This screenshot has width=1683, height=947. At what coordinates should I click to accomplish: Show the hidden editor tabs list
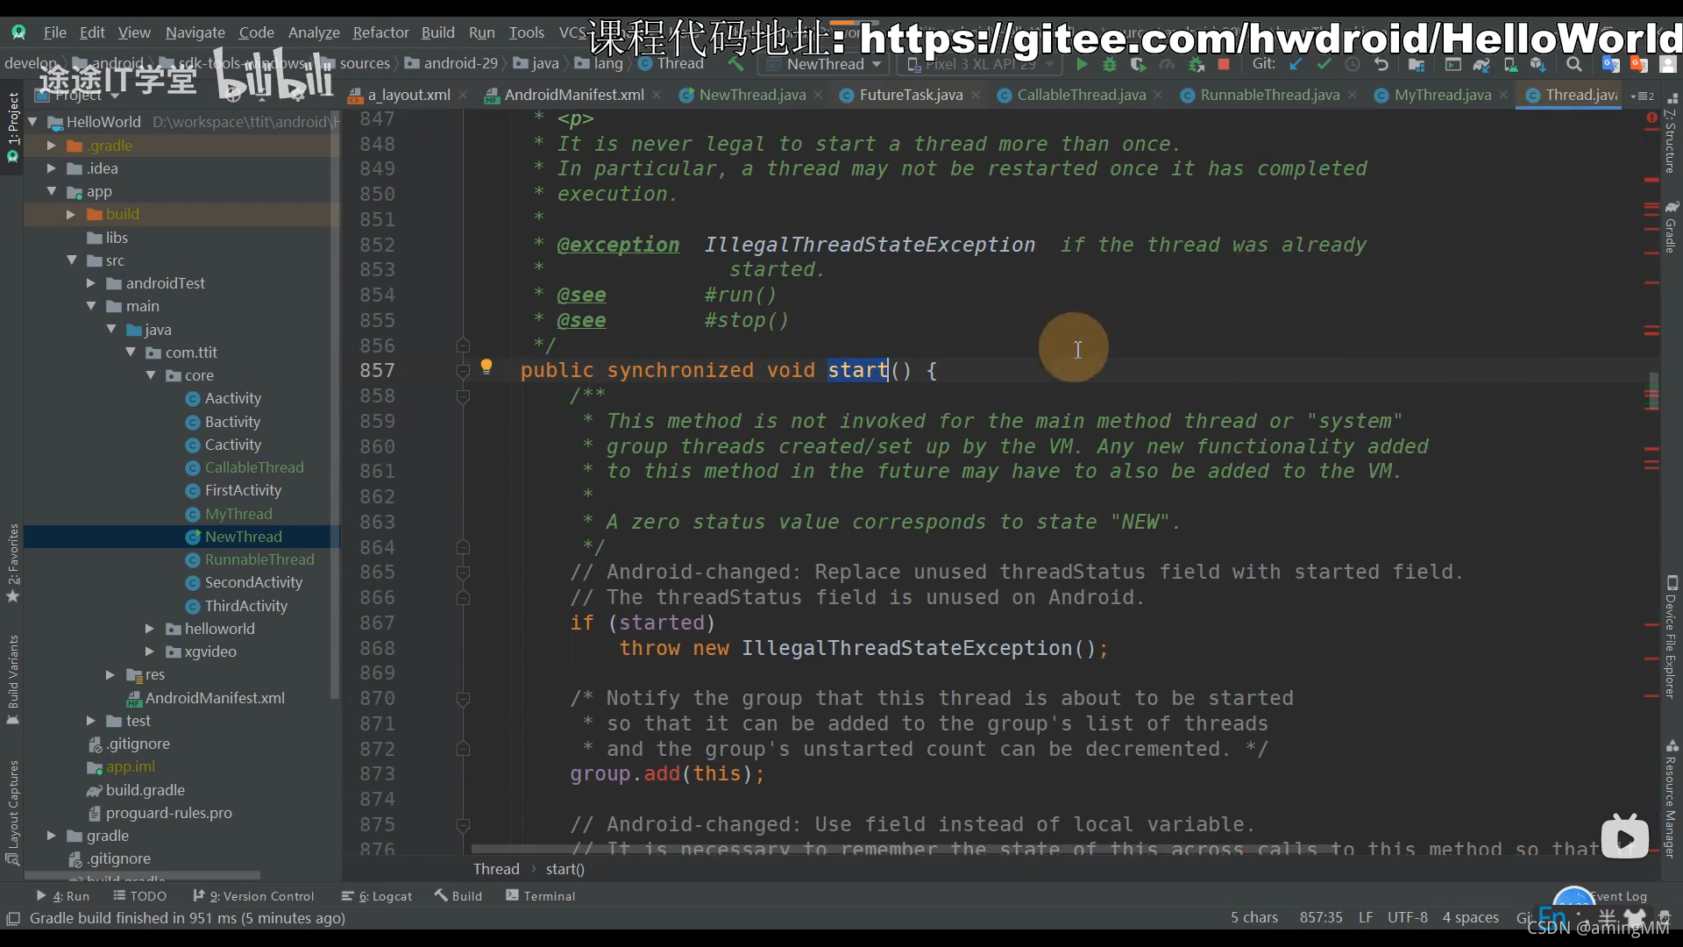pyautogui.click(x=1643, y=95)
